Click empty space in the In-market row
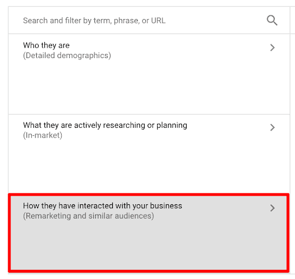 point(149,166)
